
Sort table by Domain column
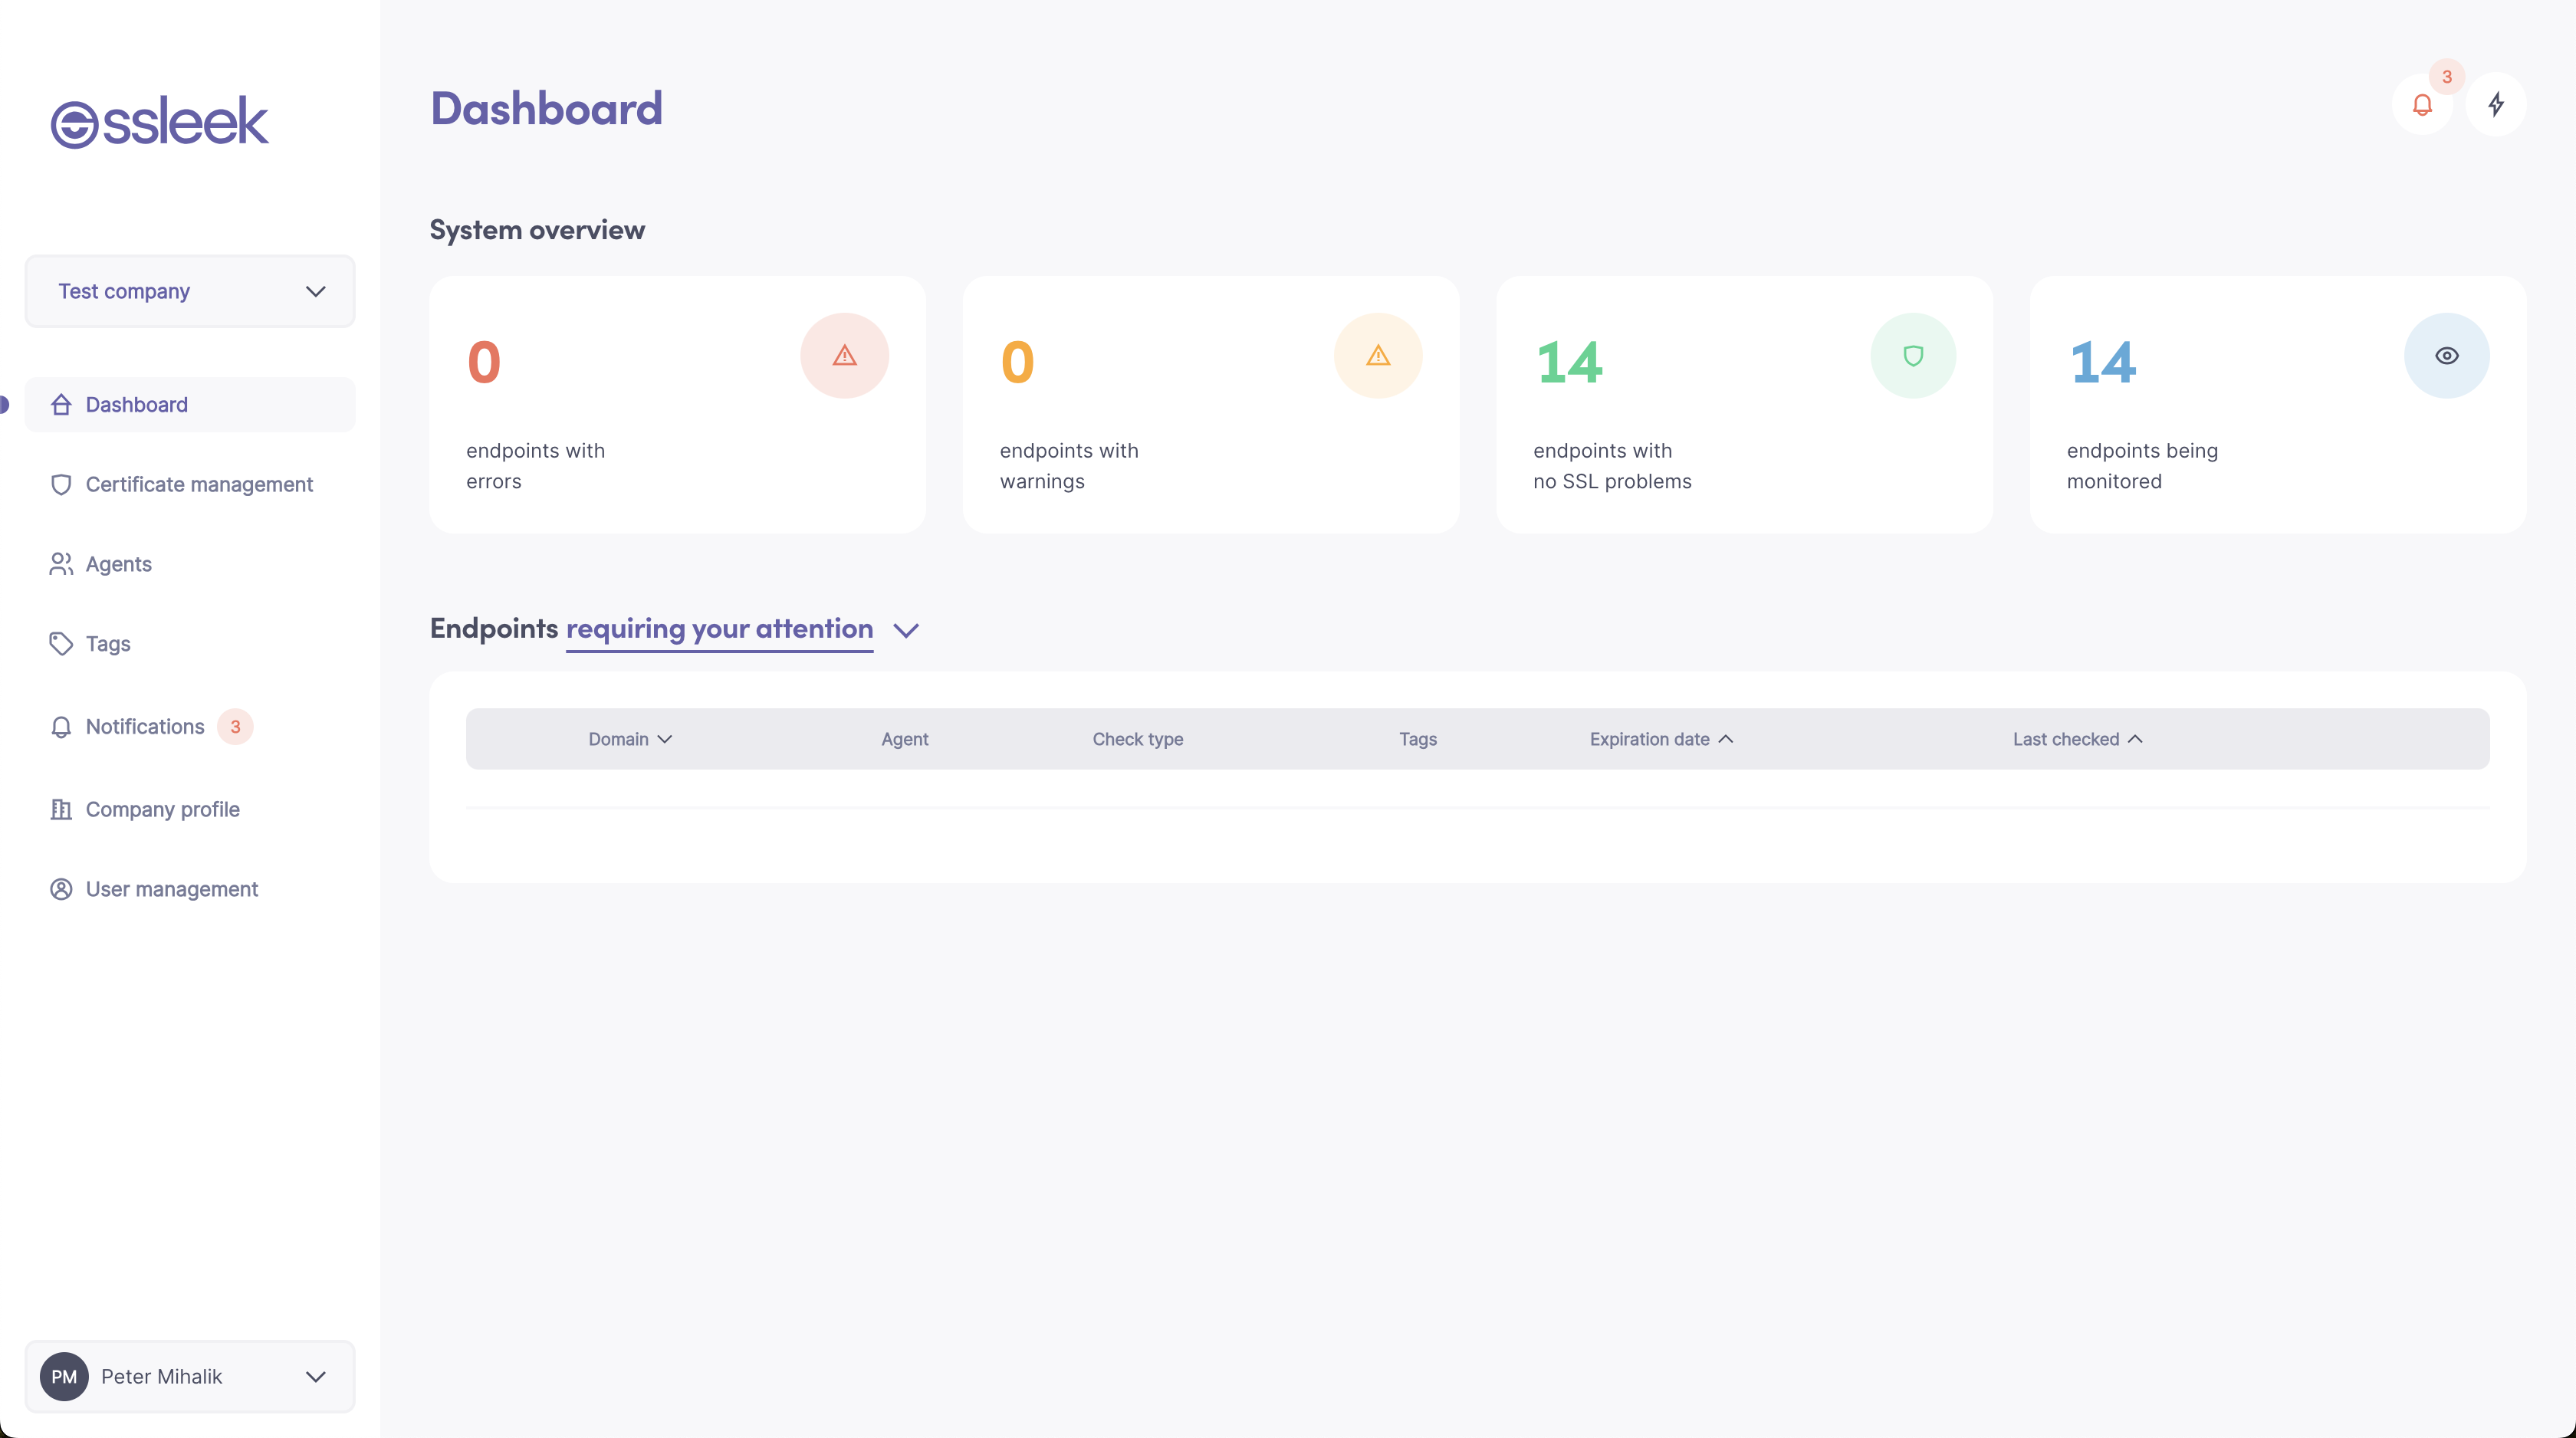tap(630, 739)
